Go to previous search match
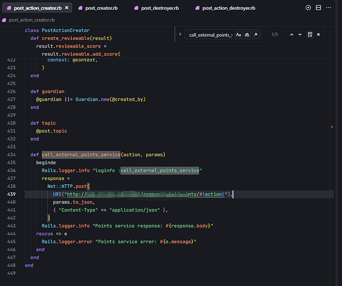This screenshot has width=342, height=286. (292, 34)
